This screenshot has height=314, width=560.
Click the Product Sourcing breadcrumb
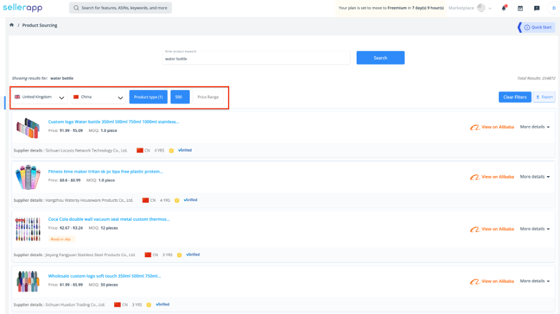point(39,25)
